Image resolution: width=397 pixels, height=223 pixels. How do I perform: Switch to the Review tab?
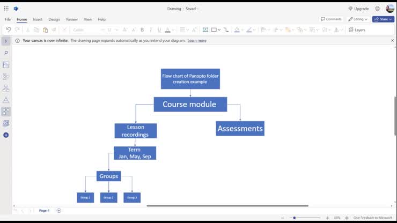[x=72, y=19]
